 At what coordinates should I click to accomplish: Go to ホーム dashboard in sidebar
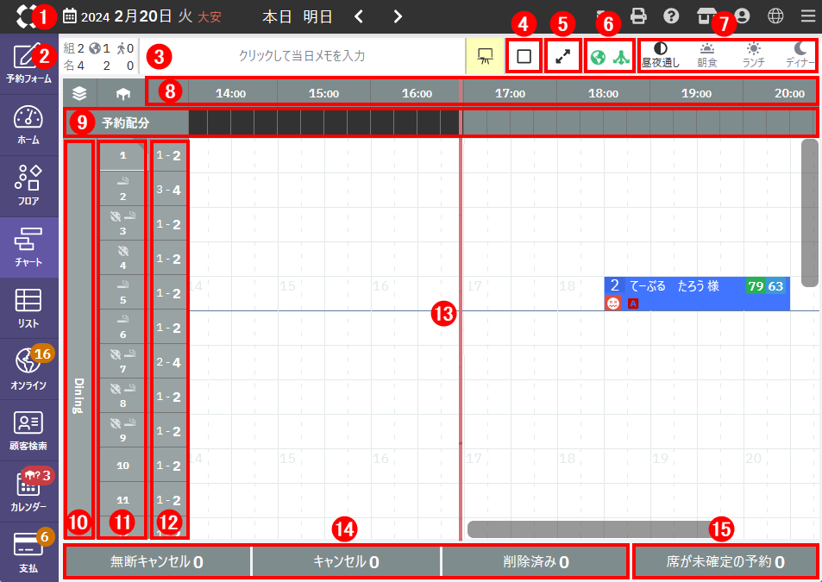[28, 125]
